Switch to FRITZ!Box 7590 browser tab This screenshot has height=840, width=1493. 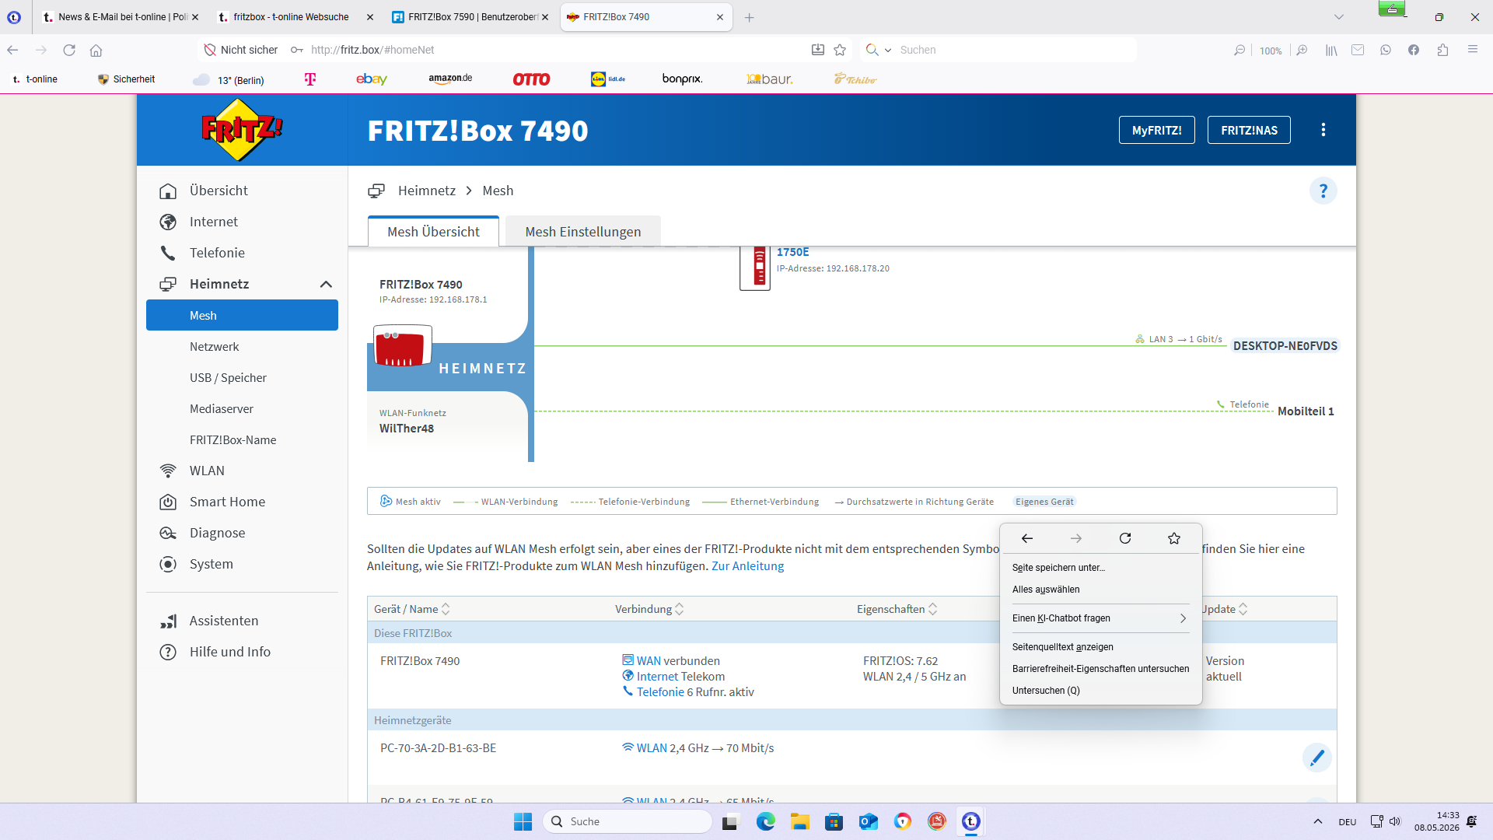[471, 17]
